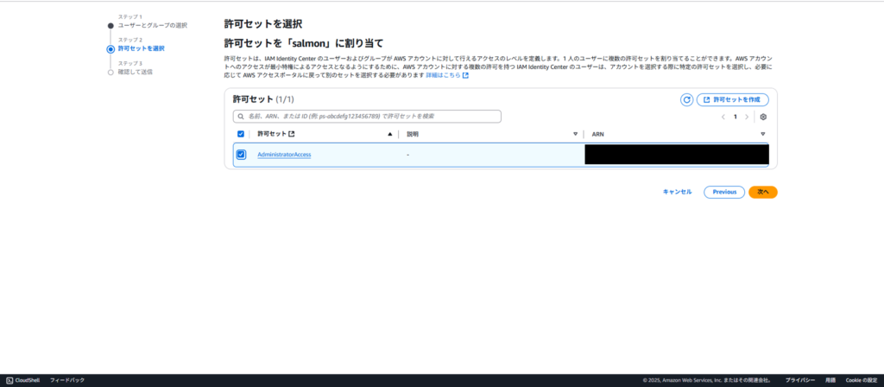Click the CloudShell label in footer
The height and width of the screenshot is (387, 884).
click(x=27, y=380)
